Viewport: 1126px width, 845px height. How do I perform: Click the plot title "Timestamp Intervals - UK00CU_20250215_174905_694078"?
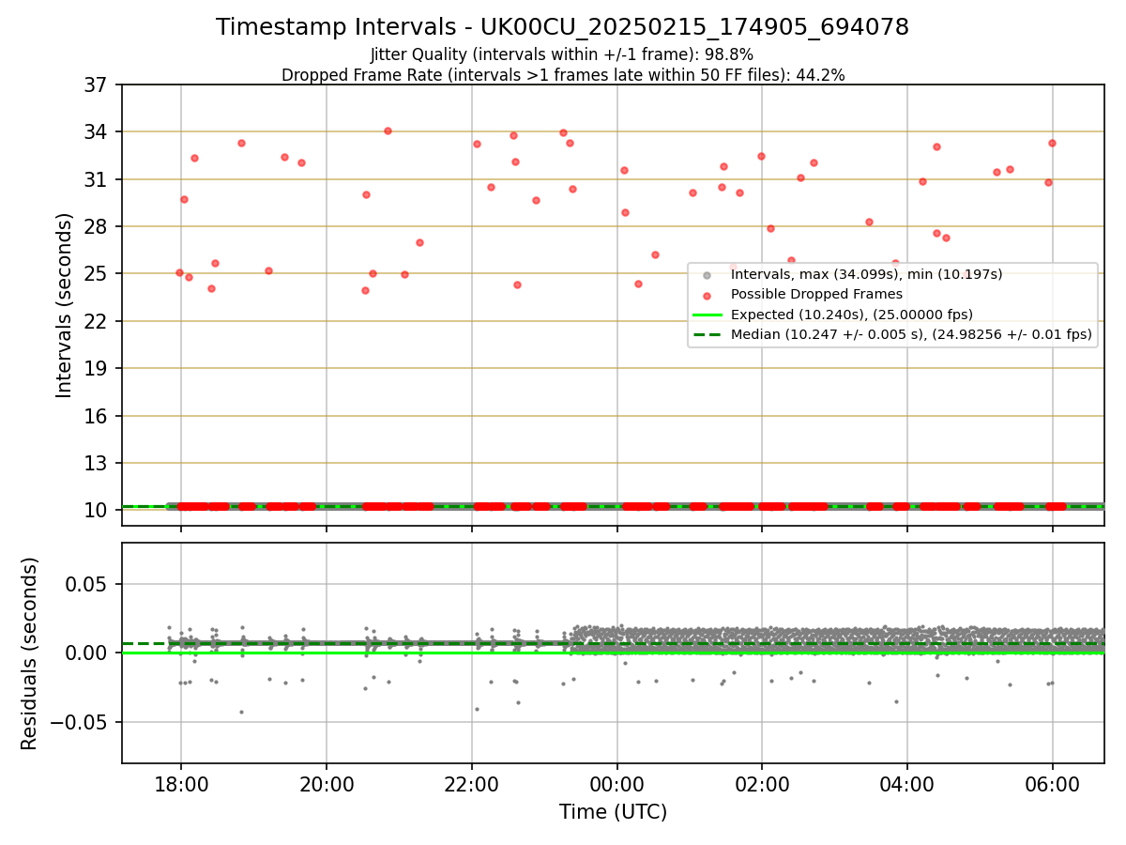click(x=563, y=27)
